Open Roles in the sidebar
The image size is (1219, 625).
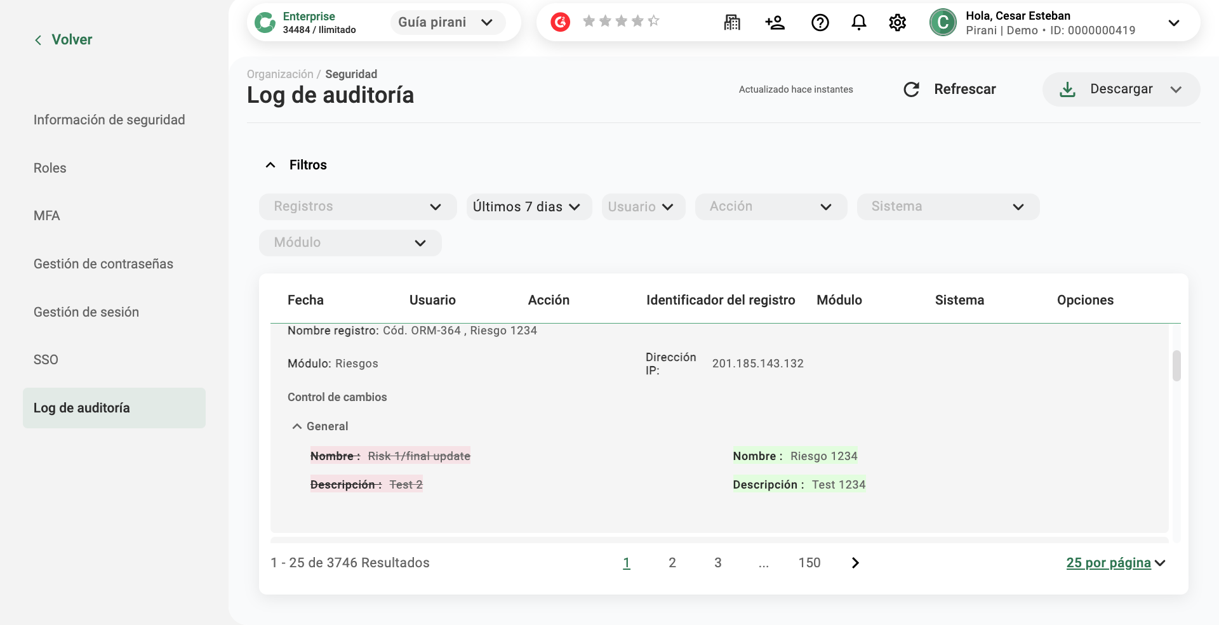pyautogui.click(x=50, y=168)
